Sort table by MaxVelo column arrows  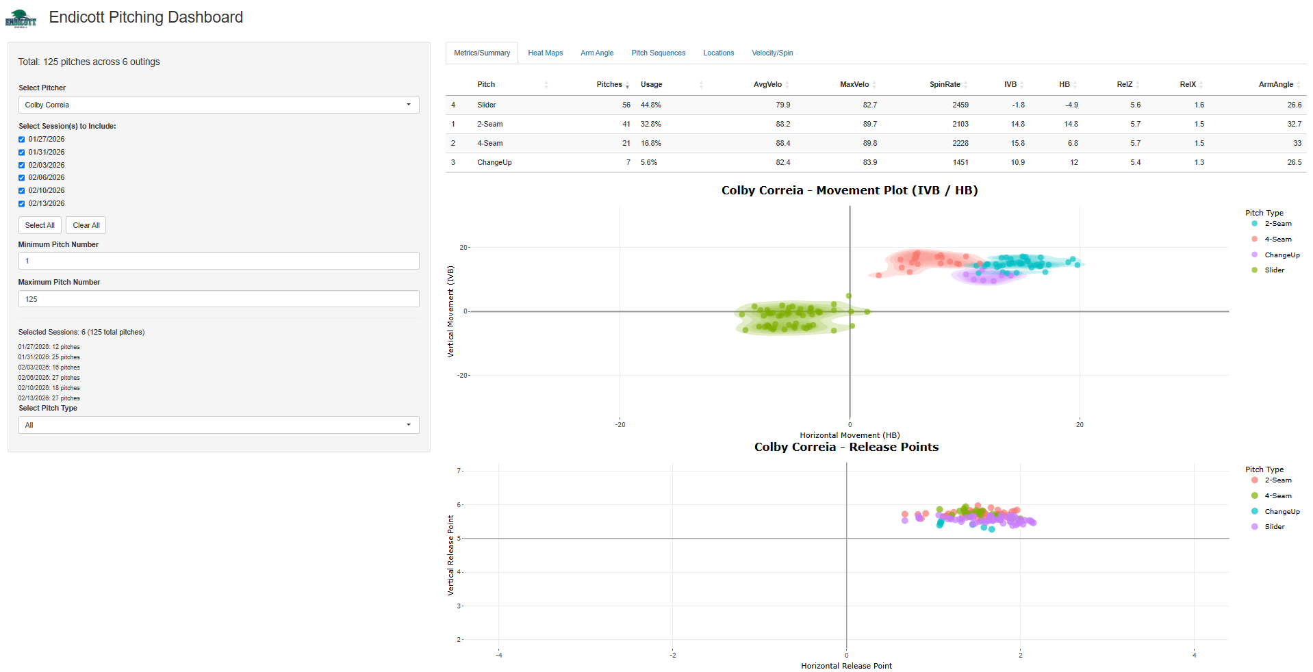(x=874, y=85)
